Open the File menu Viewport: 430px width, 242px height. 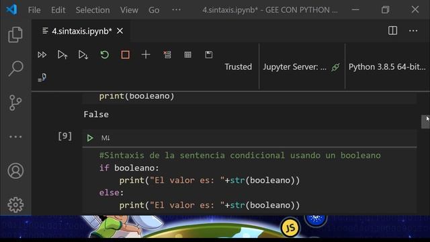(x=34, y=10)
